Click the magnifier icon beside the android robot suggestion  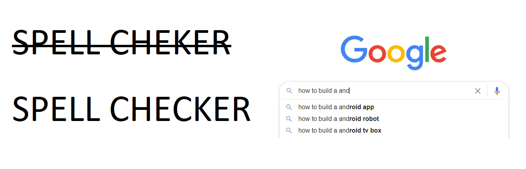pos(289,119)
